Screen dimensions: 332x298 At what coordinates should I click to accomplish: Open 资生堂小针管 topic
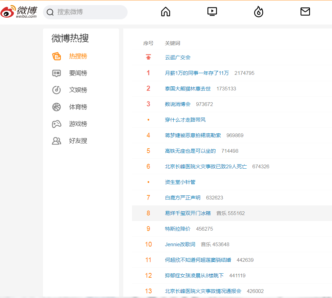click(180, 182)
